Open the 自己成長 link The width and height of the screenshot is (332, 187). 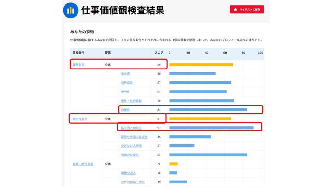[127, 83]
